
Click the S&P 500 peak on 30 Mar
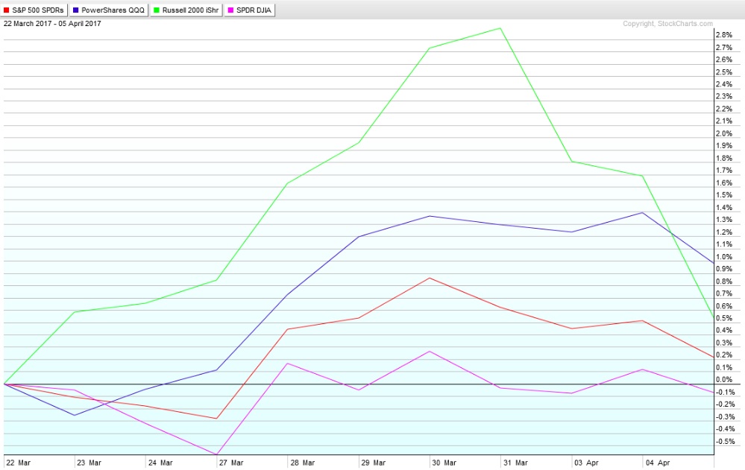click(x=430, y=278)
